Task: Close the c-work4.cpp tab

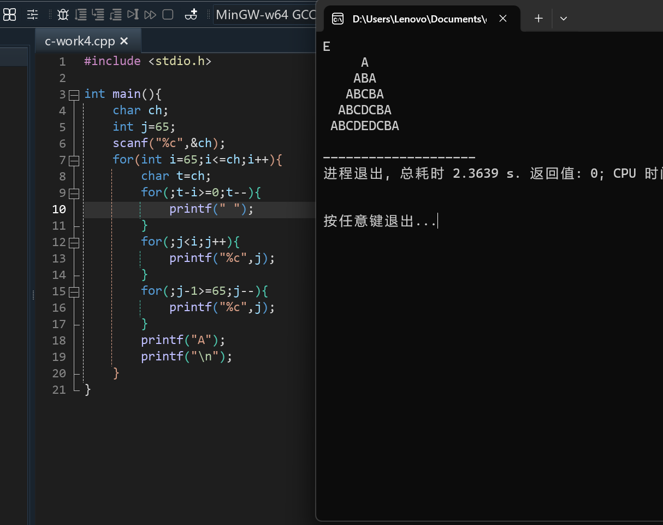Action: point(123,40)
